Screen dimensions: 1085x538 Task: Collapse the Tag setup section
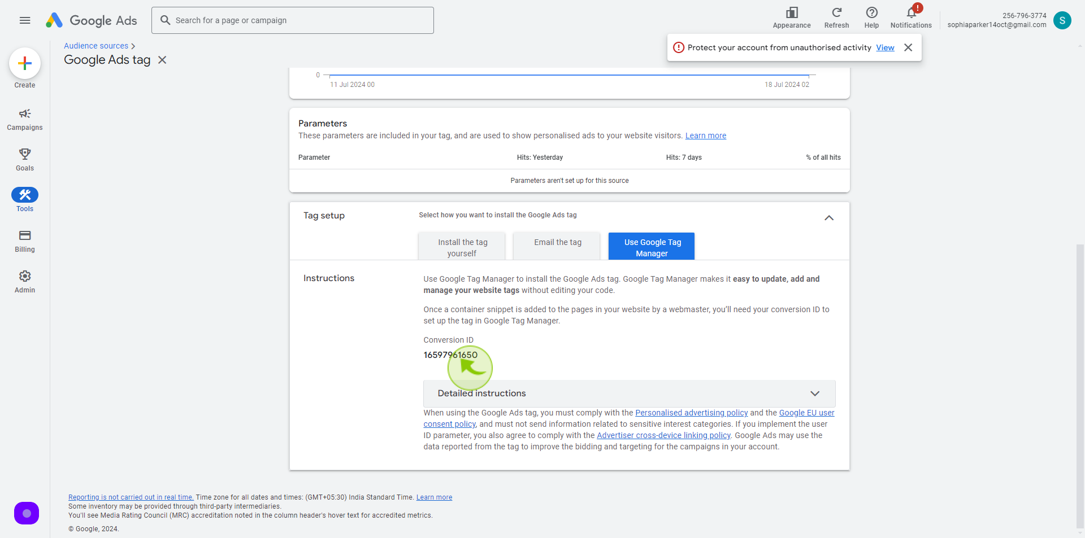coord(829,218)
